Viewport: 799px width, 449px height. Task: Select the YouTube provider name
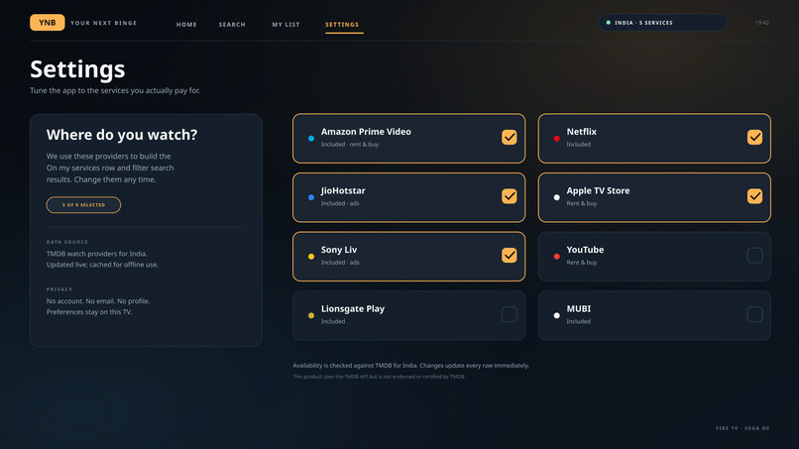(585, 250)
